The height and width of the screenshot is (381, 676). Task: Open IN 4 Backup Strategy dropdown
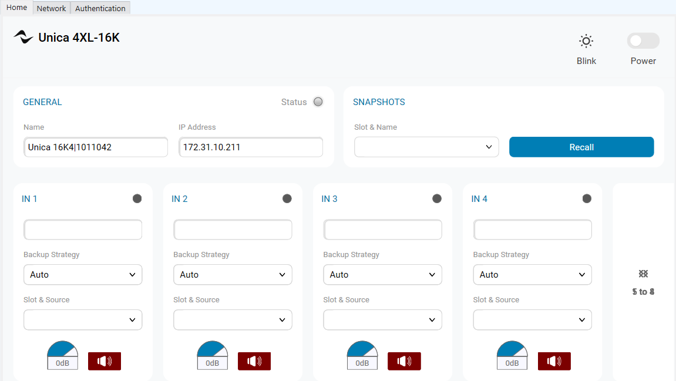[533, 275]
